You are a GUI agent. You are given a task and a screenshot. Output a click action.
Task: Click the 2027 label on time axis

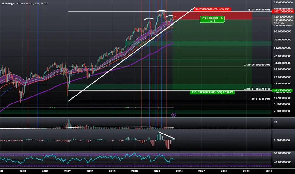202,171
